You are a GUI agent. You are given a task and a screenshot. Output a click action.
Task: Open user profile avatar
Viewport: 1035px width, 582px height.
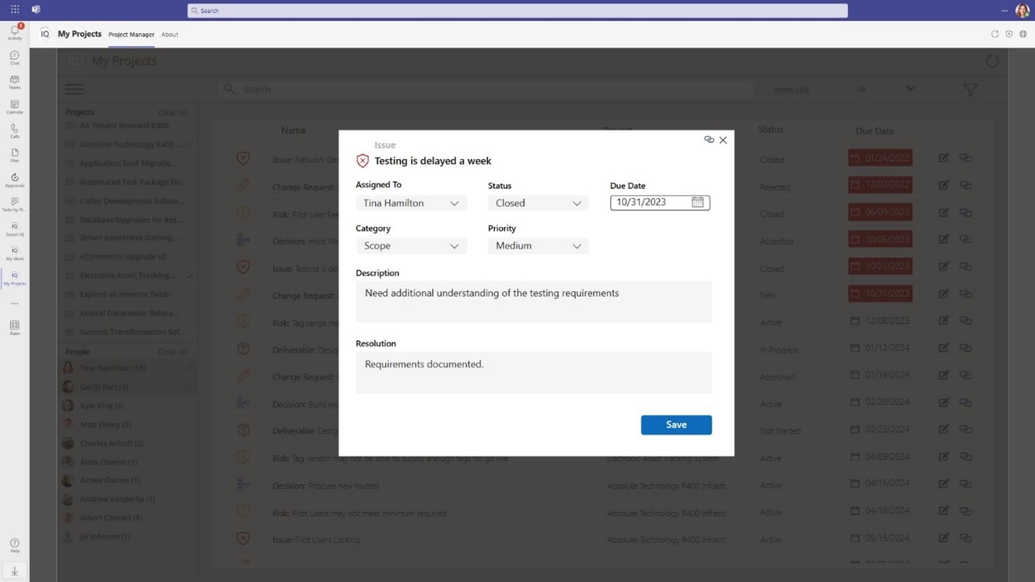[x=1022, y=10]
